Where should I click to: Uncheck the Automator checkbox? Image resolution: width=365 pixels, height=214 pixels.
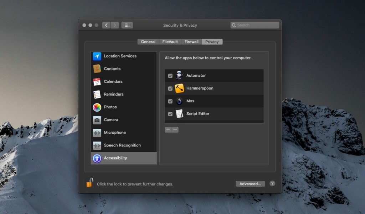click(x=170, y=75)
